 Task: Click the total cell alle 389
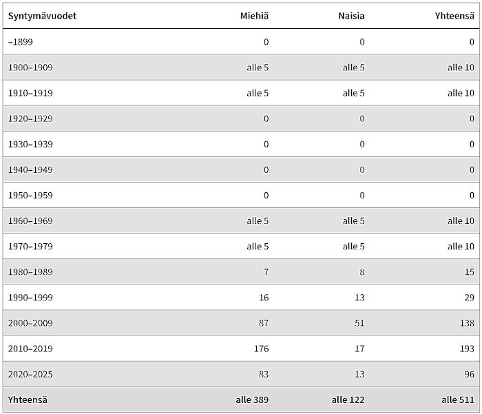click(252, 400)
